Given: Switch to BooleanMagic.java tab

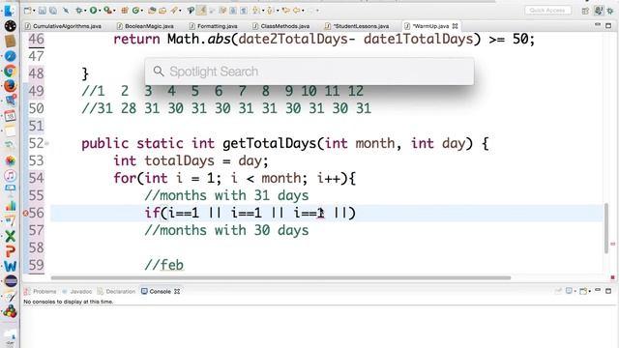Looking at the screenshot, I should [x=145, y=26].
